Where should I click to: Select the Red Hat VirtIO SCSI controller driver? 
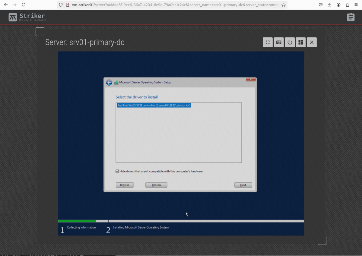[154, 106]
